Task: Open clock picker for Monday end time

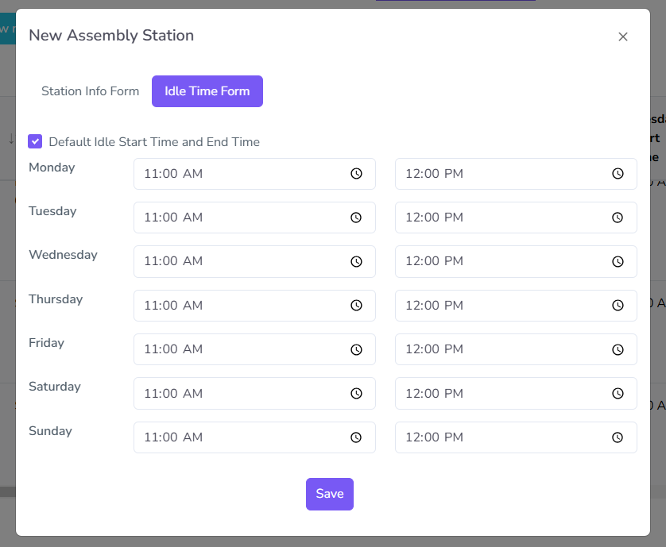Action: [x=618, y=174]
